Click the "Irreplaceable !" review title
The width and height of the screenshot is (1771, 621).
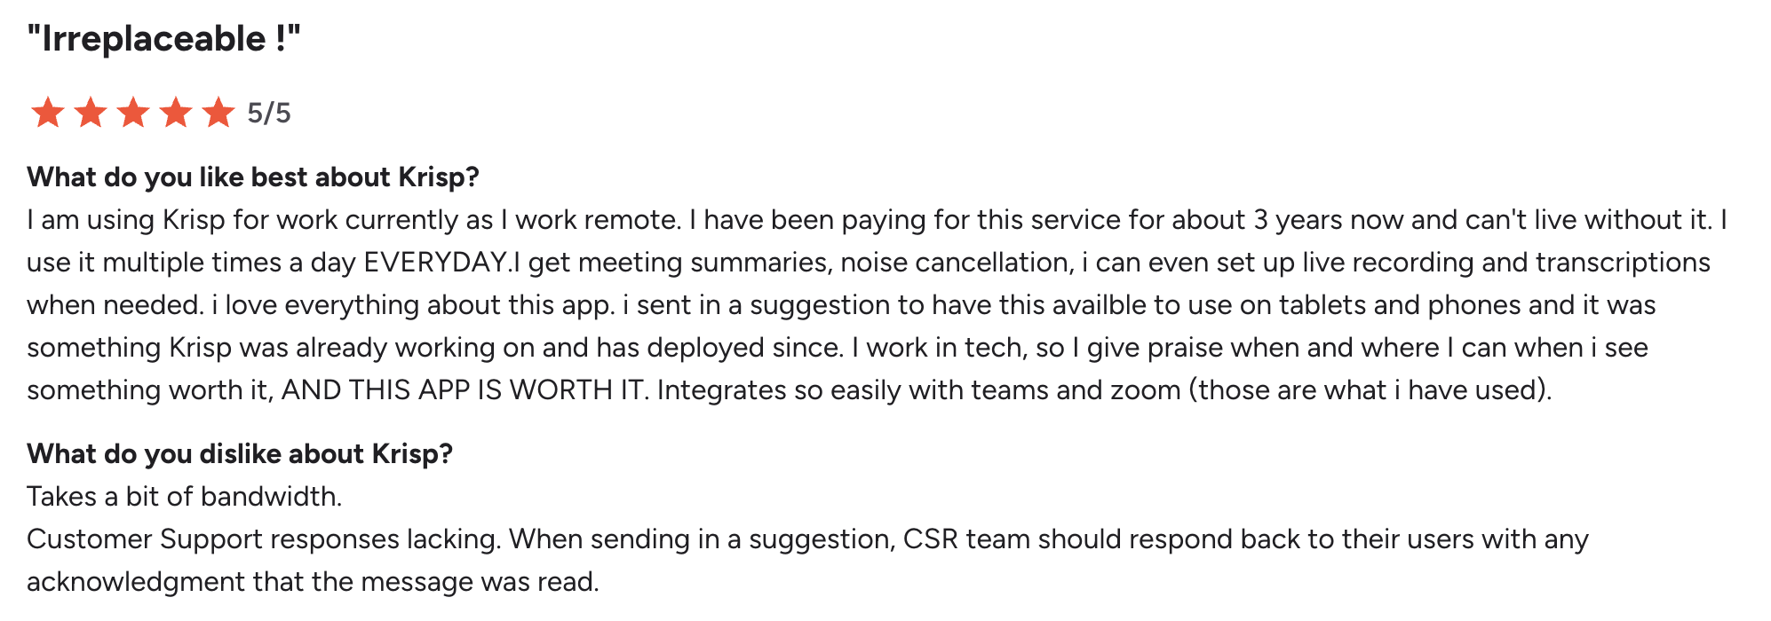click(164, 39)
